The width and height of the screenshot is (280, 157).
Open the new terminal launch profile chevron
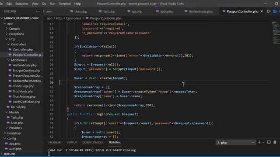(x=263, y=143)
